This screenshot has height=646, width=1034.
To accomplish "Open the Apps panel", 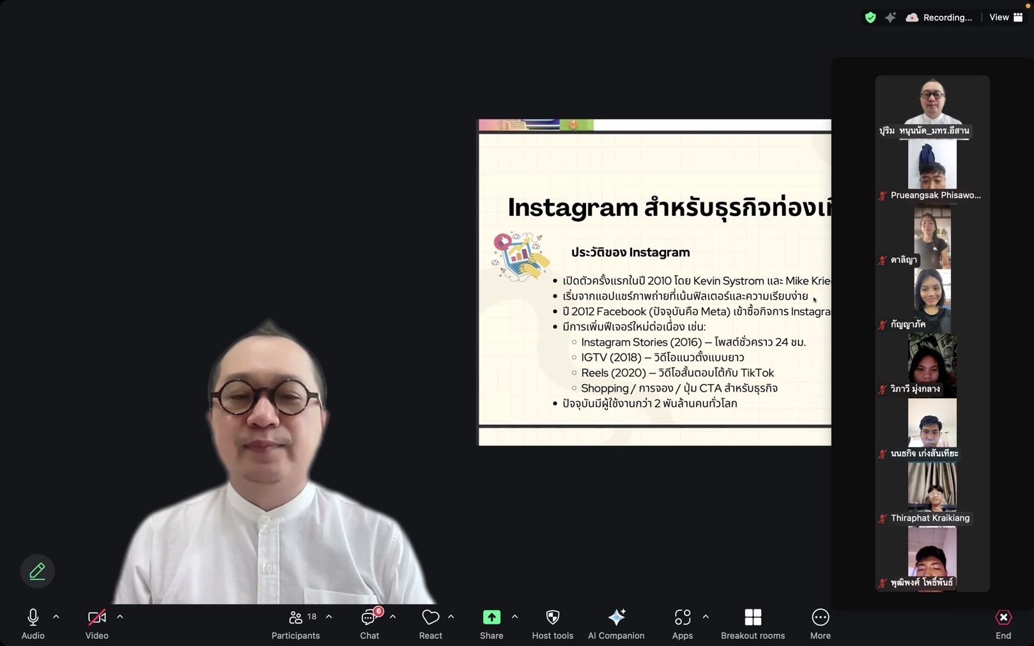I will (682, 623).
